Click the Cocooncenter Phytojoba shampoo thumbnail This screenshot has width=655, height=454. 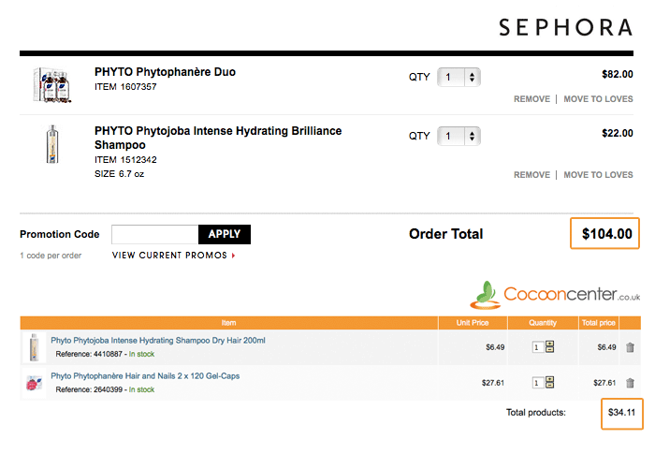click(34, 347)
